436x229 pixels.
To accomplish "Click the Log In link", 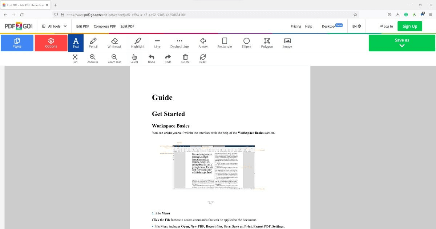I will (x=386, y=26).
